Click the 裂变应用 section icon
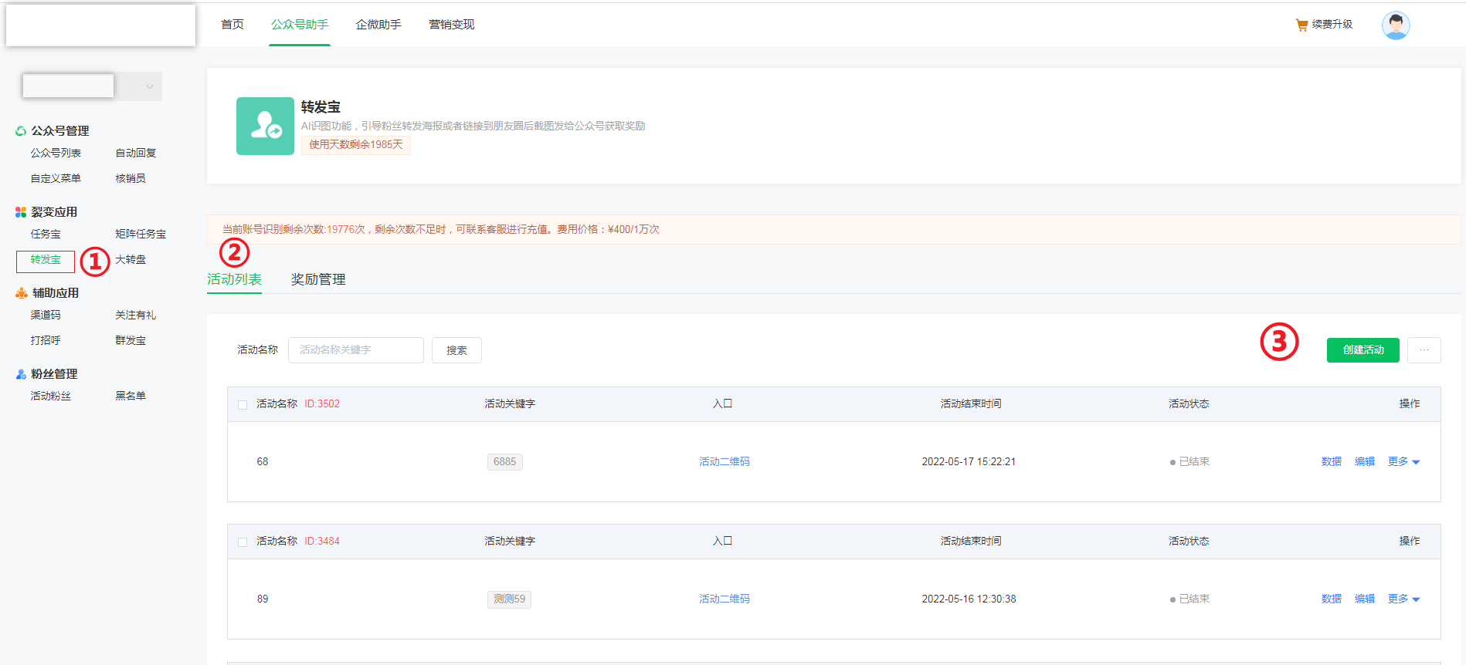This screenshot has width=1466, height=665. [x=21, y=212]
